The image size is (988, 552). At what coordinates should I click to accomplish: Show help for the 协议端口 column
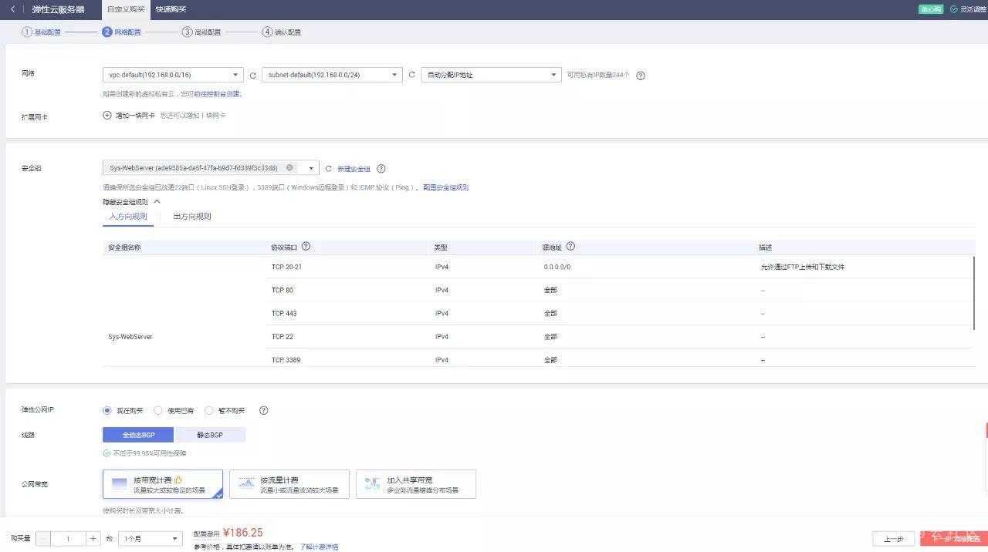pyautogui.click(x=306, y=247)
